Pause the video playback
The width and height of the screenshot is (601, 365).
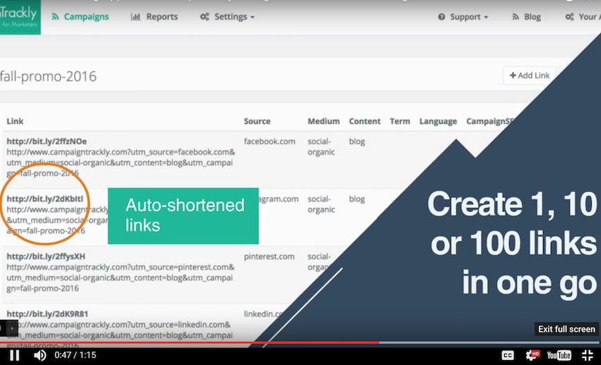click(15, 355)
